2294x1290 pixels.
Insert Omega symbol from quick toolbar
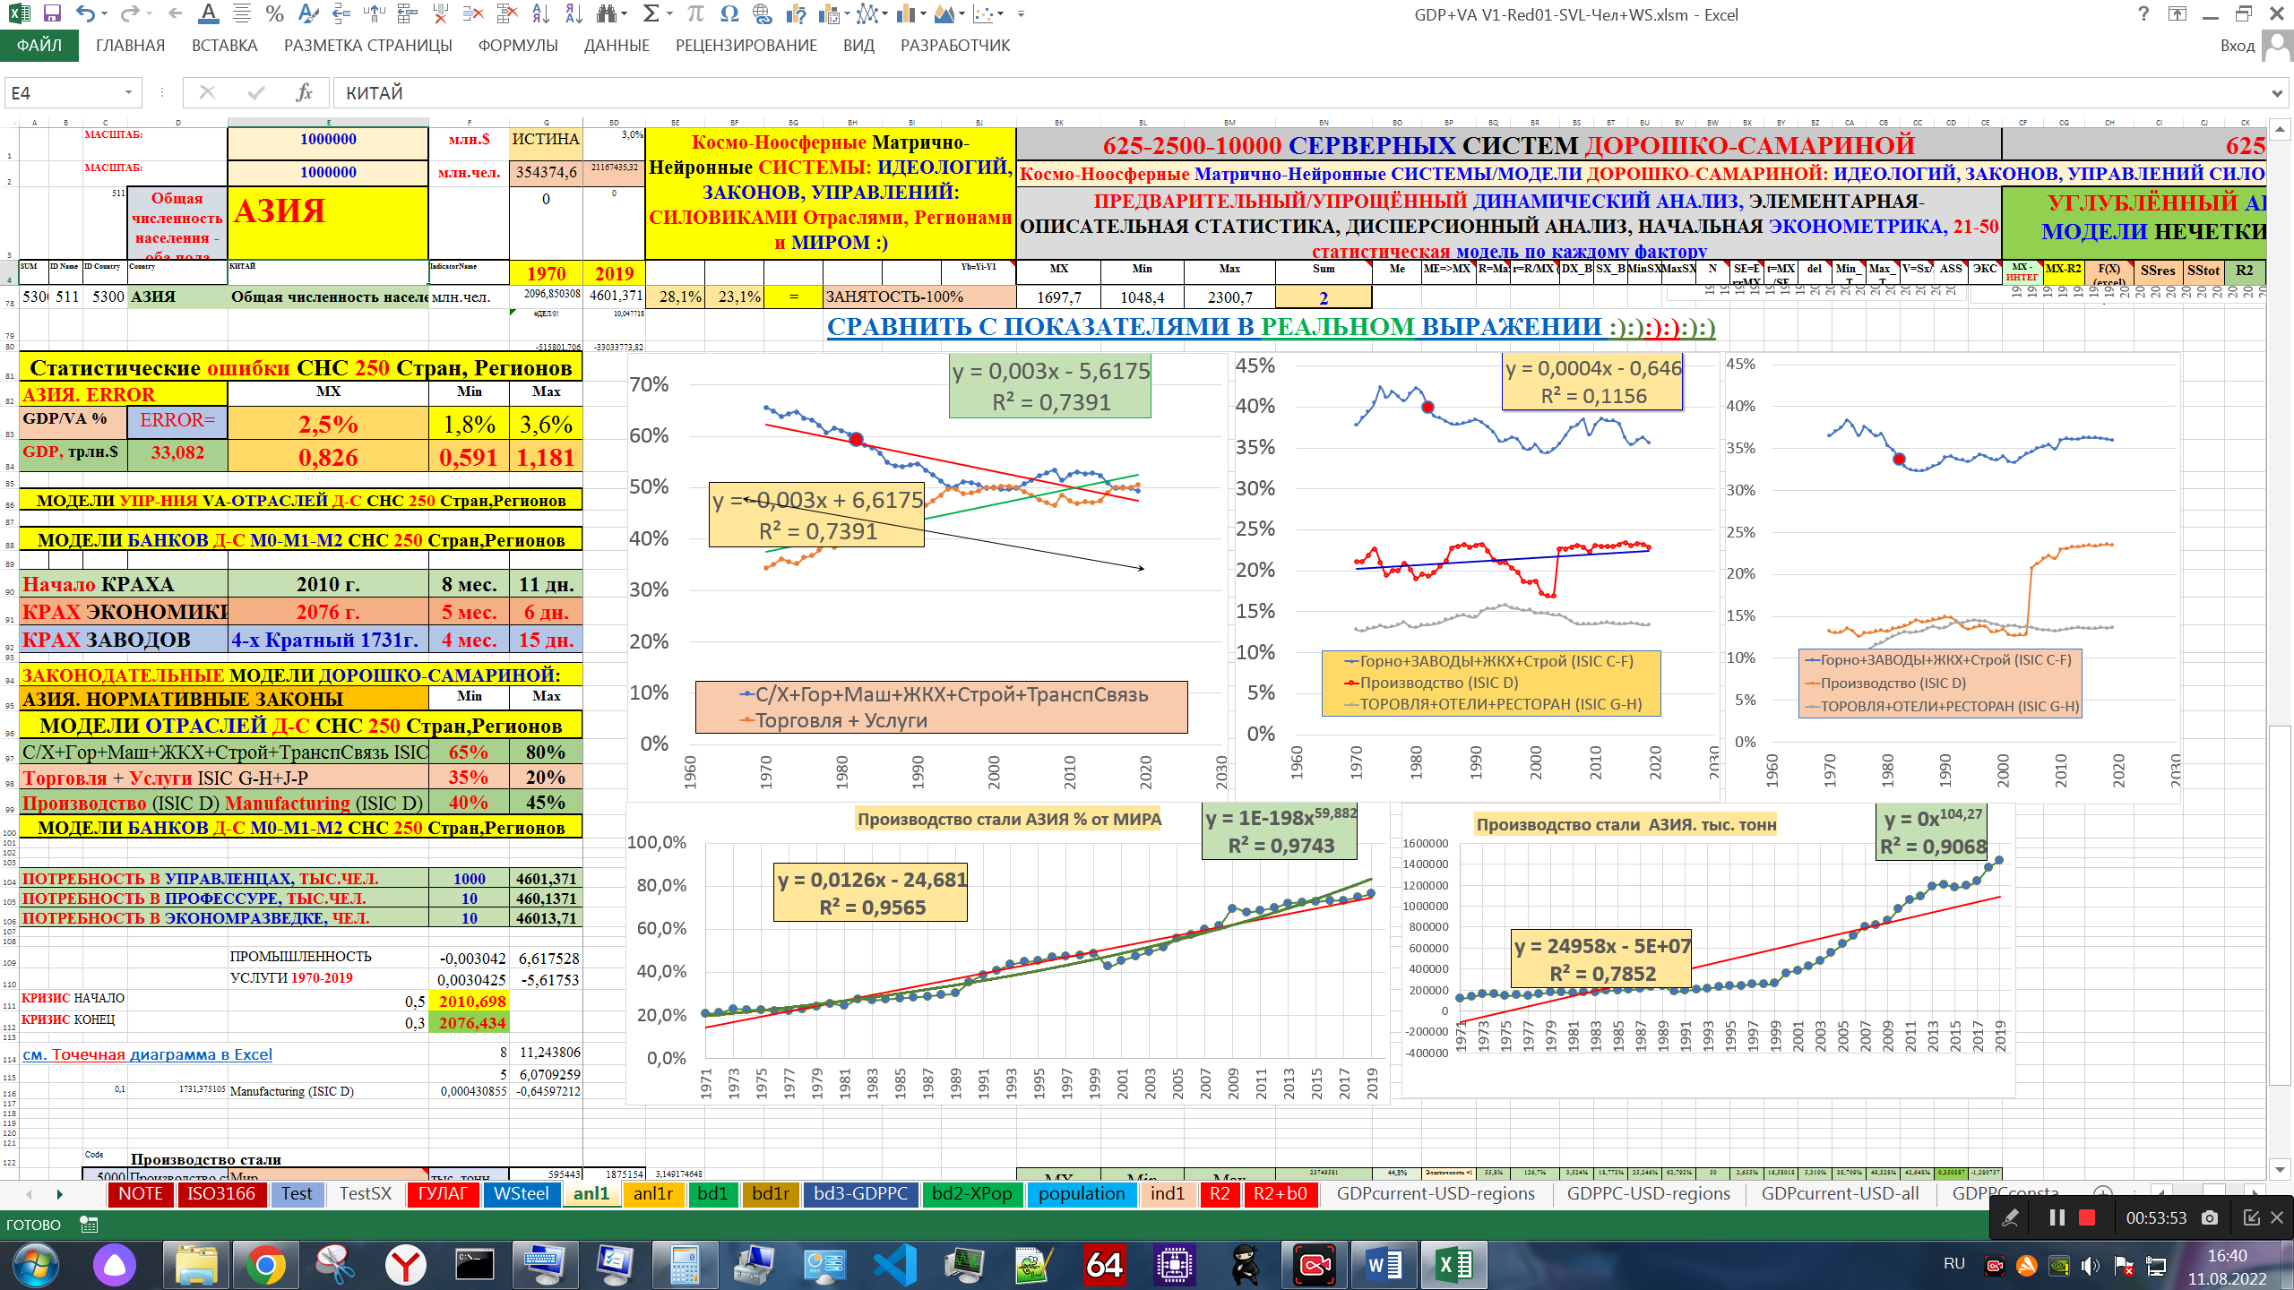(729, 13)
